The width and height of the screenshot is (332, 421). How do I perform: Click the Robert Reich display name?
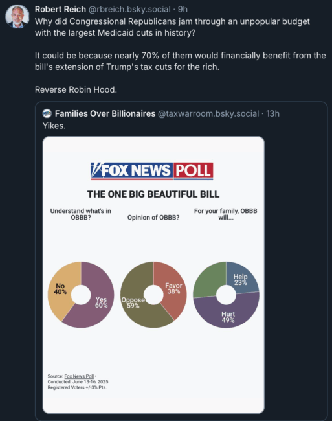[60, 9]
